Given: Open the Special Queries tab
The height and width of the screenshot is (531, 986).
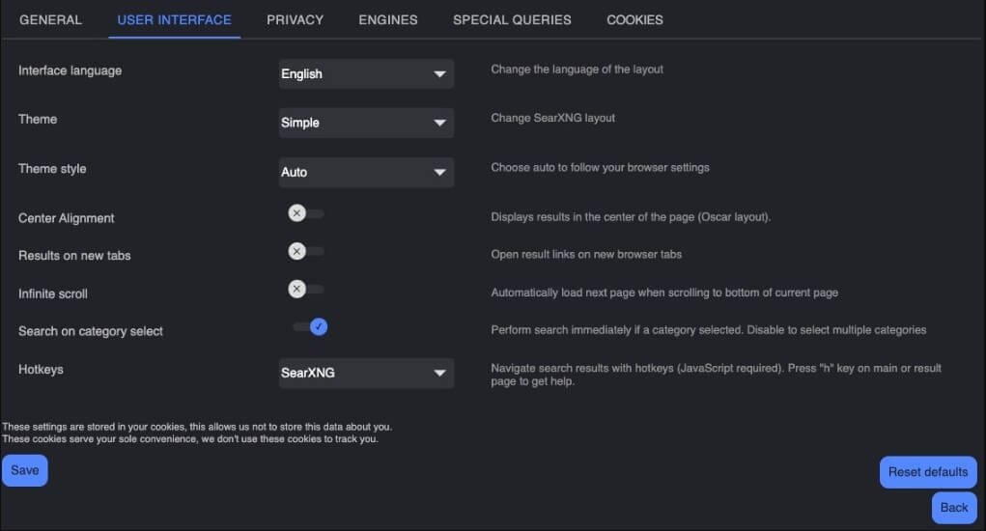Looking at the screenshot, I should (x=512, y=19).
